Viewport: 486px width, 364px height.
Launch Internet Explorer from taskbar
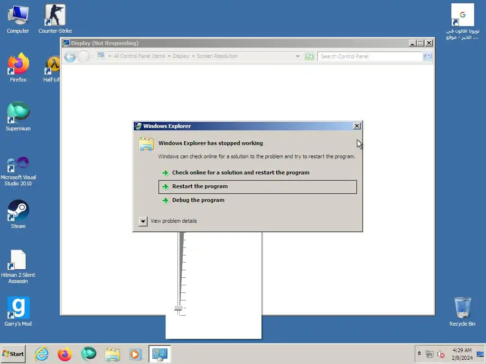(42, 354)
